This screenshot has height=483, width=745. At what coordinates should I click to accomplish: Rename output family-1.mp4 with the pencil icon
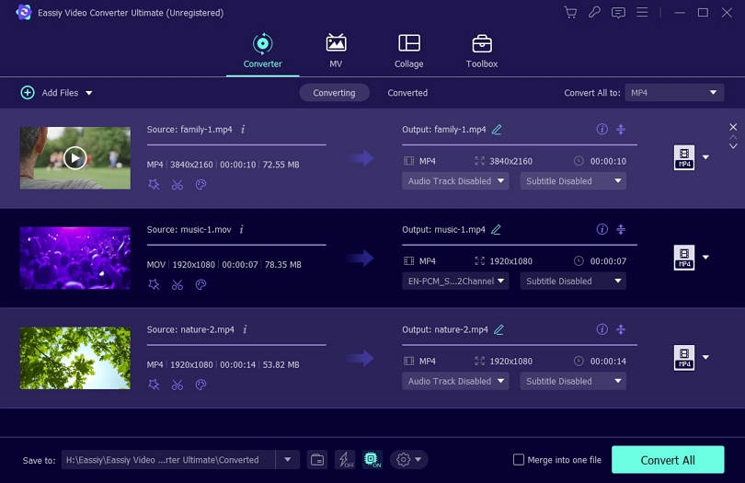[x=498, y=130]
